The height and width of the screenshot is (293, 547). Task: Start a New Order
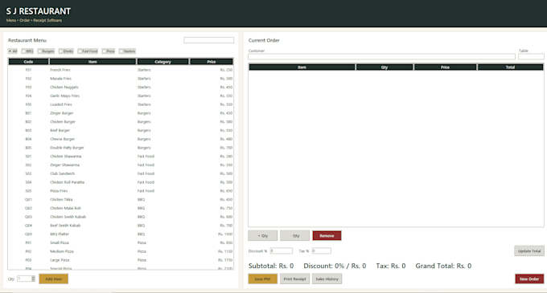[x=529, y=279]
